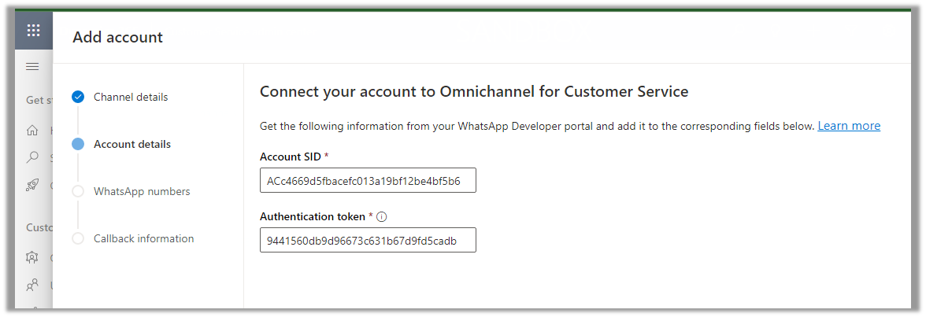Screen dimensions: 926x317
Task: Click the Add account panel title
Action: click(118, 37)
